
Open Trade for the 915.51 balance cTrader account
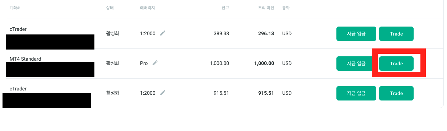click(396, 93)
